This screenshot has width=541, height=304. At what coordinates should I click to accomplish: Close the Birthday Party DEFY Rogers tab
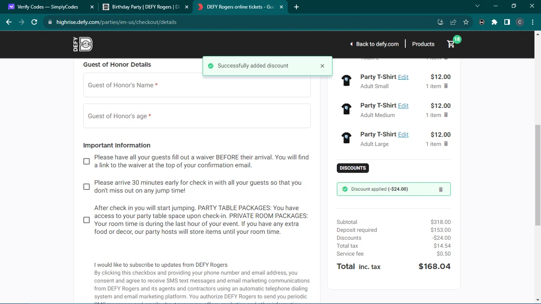186,7
